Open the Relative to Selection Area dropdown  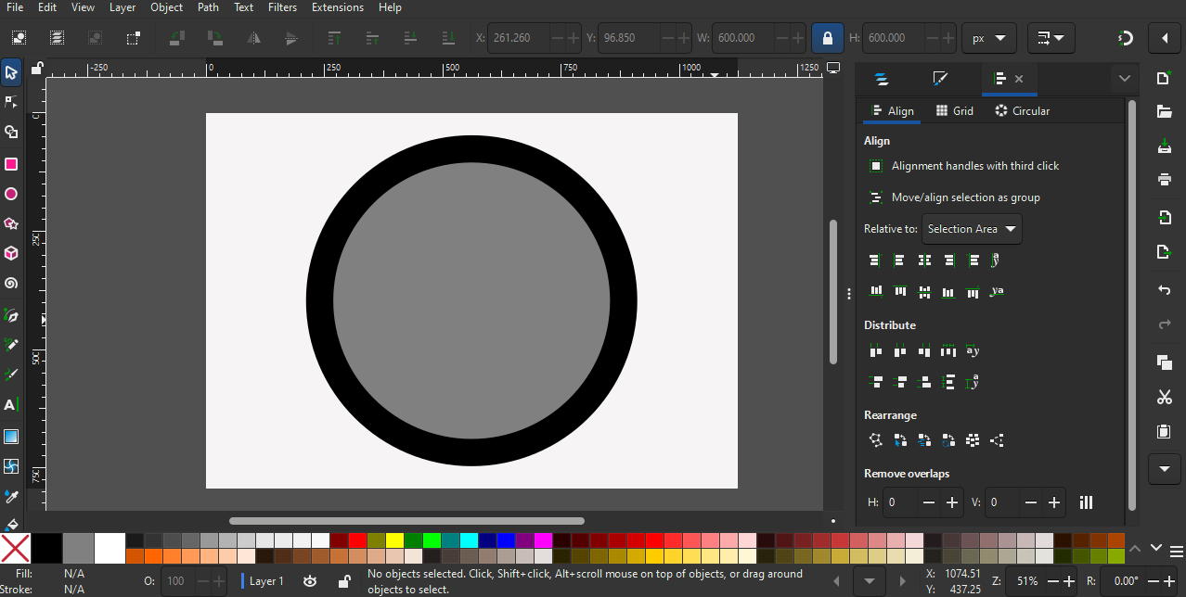coord(972,229)
